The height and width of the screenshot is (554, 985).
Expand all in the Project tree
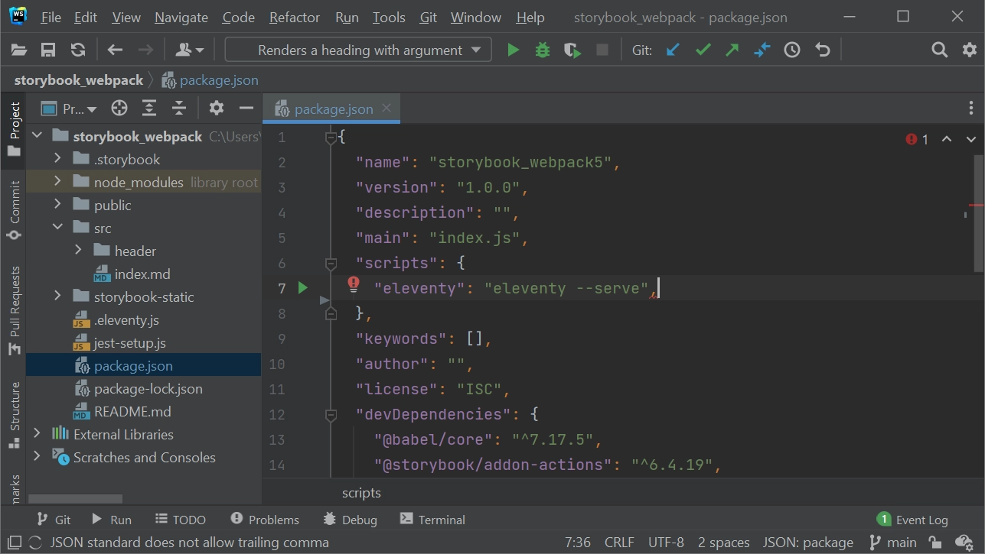click(x=149, y=109)
